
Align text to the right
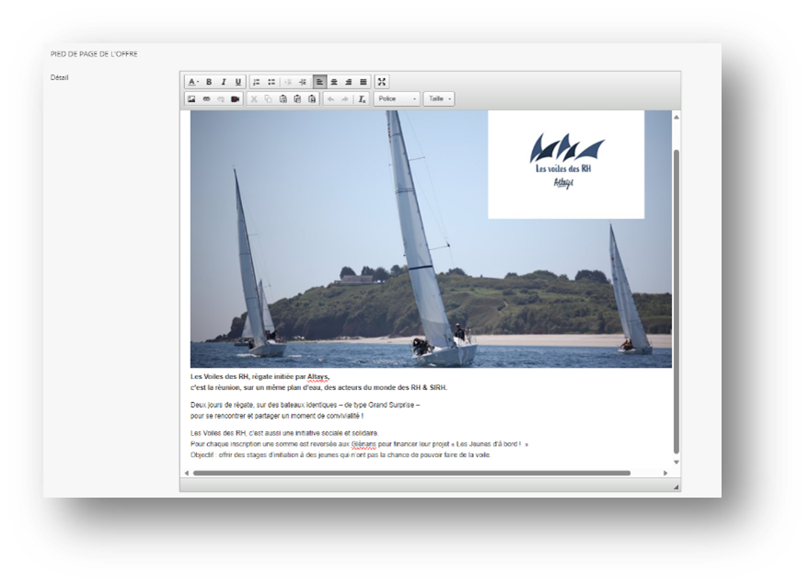[x=348, y=82]
